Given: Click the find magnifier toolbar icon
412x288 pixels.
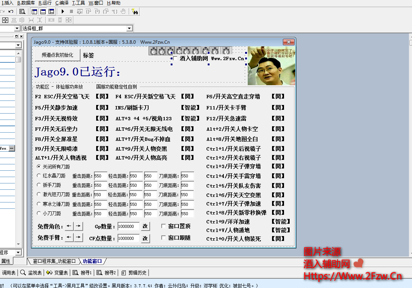Looking at the screenshot, I should [22, 12].
